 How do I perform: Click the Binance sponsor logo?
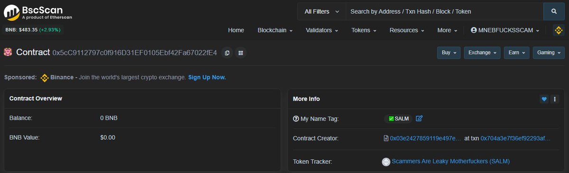45,78
